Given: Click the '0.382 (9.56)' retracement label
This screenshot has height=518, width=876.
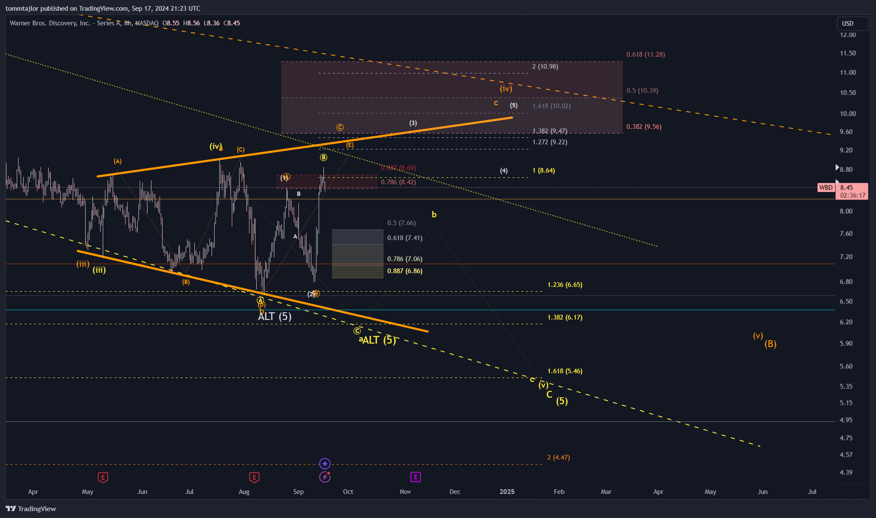Looking at the screenshot, I should [x=644, y=127].
